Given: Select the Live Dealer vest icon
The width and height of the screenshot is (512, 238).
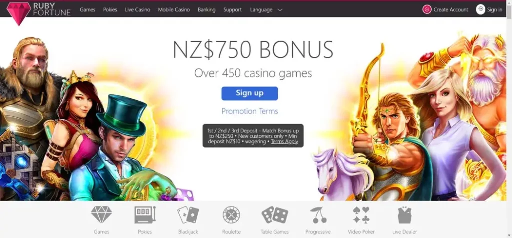Looking at the screenshot, I should tap(405, 215).
